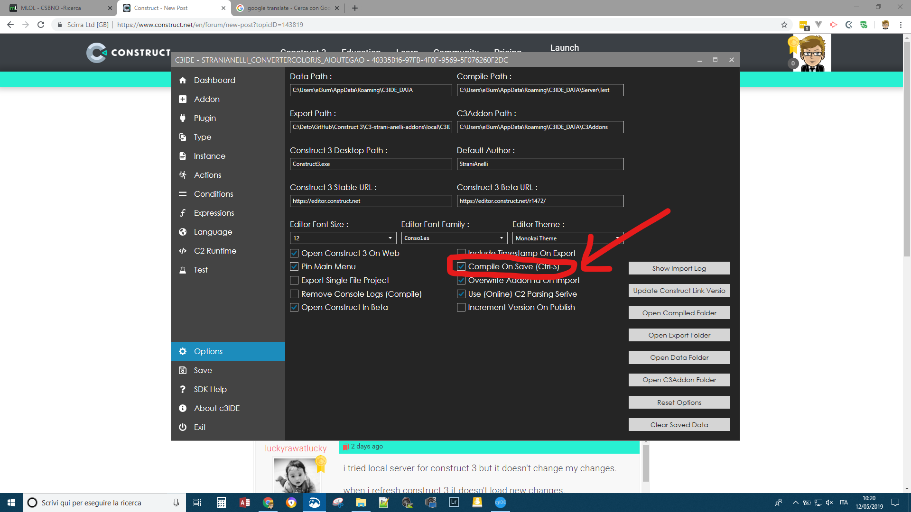
Task: Click the Addon plus icon
Action: pyautogui.click(x=183, y=100)
